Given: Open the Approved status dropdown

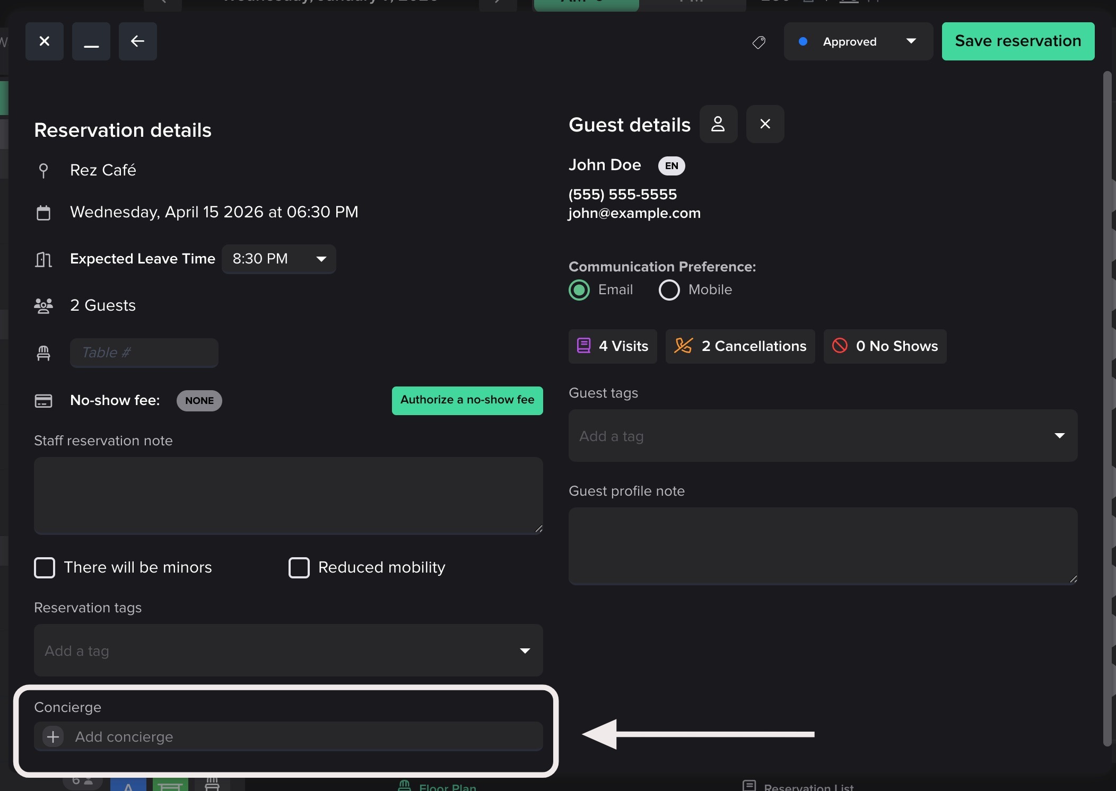Looking at the screenshot, I should [x=858, y=41].
